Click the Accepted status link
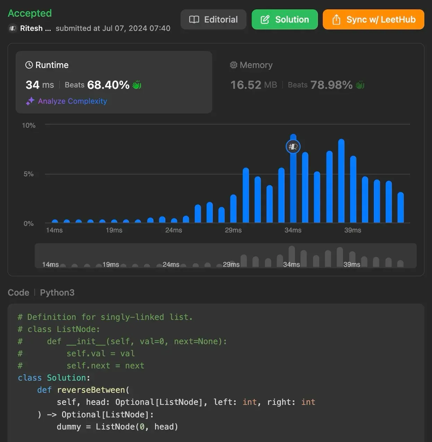 tap(29, 13)
